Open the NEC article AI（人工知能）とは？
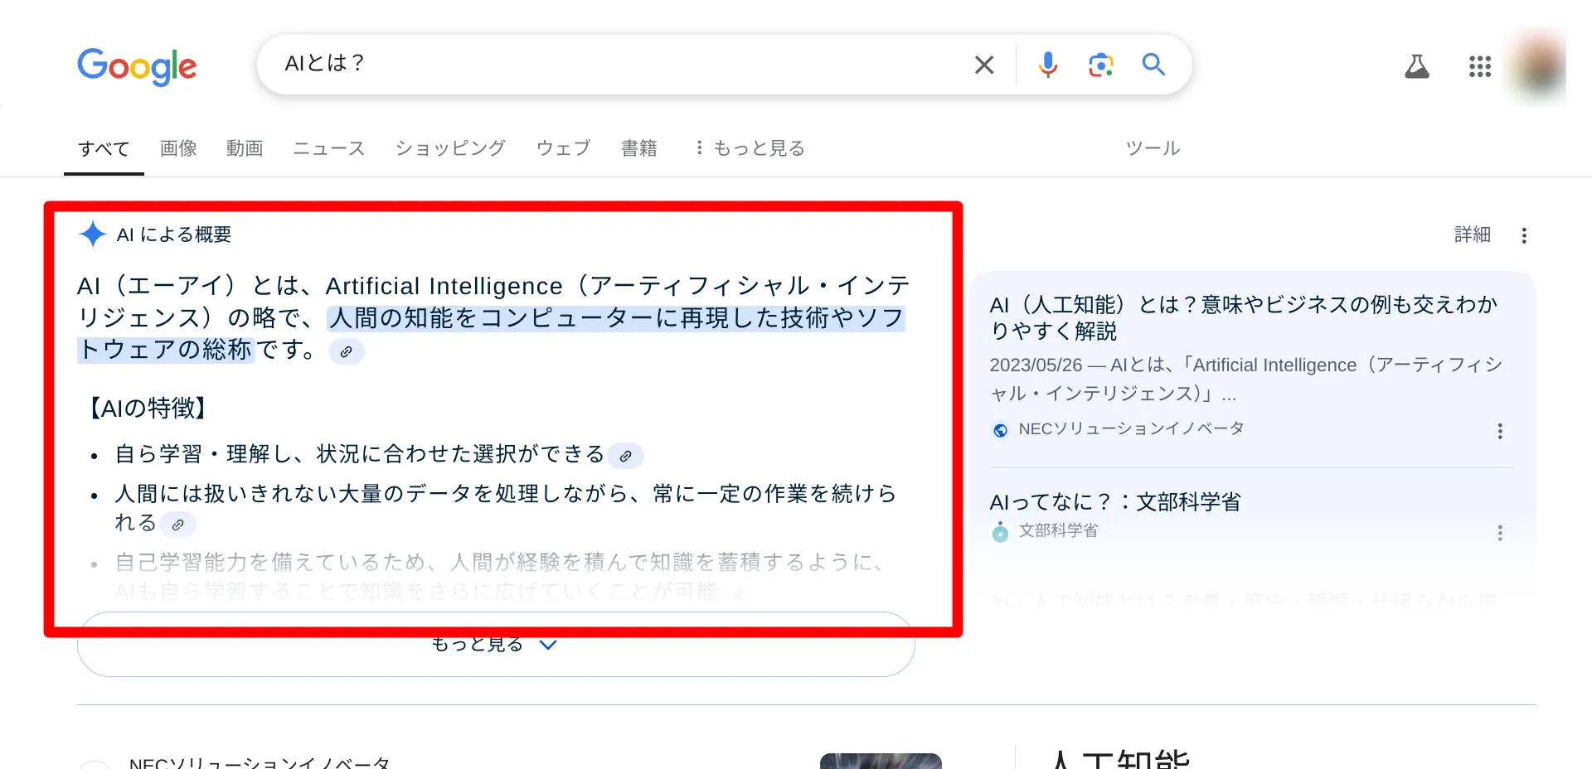This screenshot has height=769, width=1592. tap(1244, 317)
